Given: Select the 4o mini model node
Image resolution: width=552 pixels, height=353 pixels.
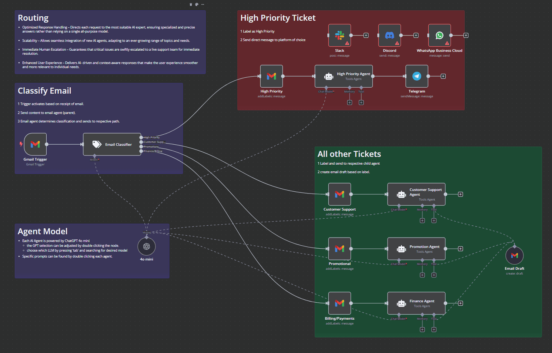Looking at the screenshot, I should click(147, 246).
